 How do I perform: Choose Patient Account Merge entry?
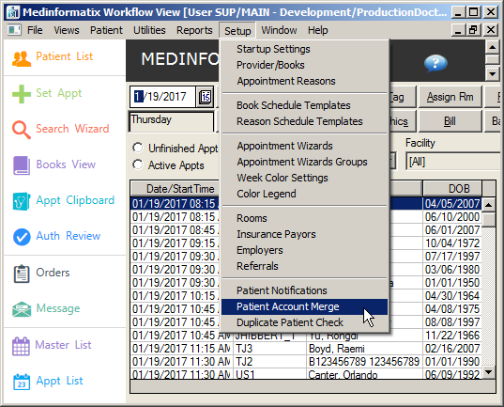coord(304,306)
